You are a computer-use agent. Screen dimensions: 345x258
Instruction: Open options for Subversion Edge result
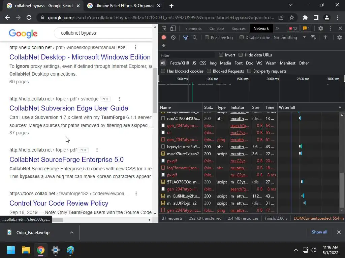click(119, 99)
